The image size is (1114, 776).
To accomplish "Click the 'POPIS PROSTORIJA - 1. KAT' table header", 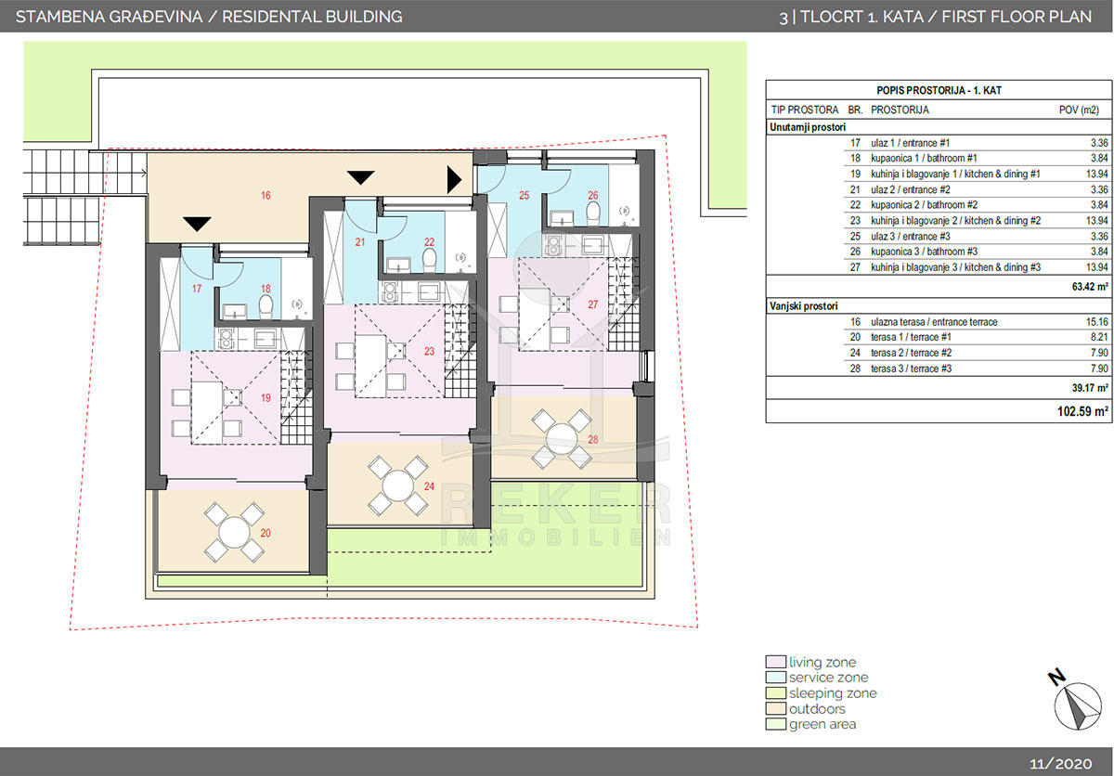I will [x=938, y=90].
